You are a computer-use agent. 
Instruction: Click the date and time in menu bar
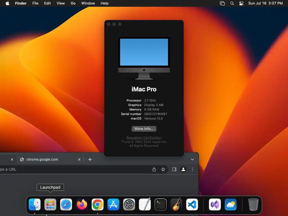tap(265, 3)
